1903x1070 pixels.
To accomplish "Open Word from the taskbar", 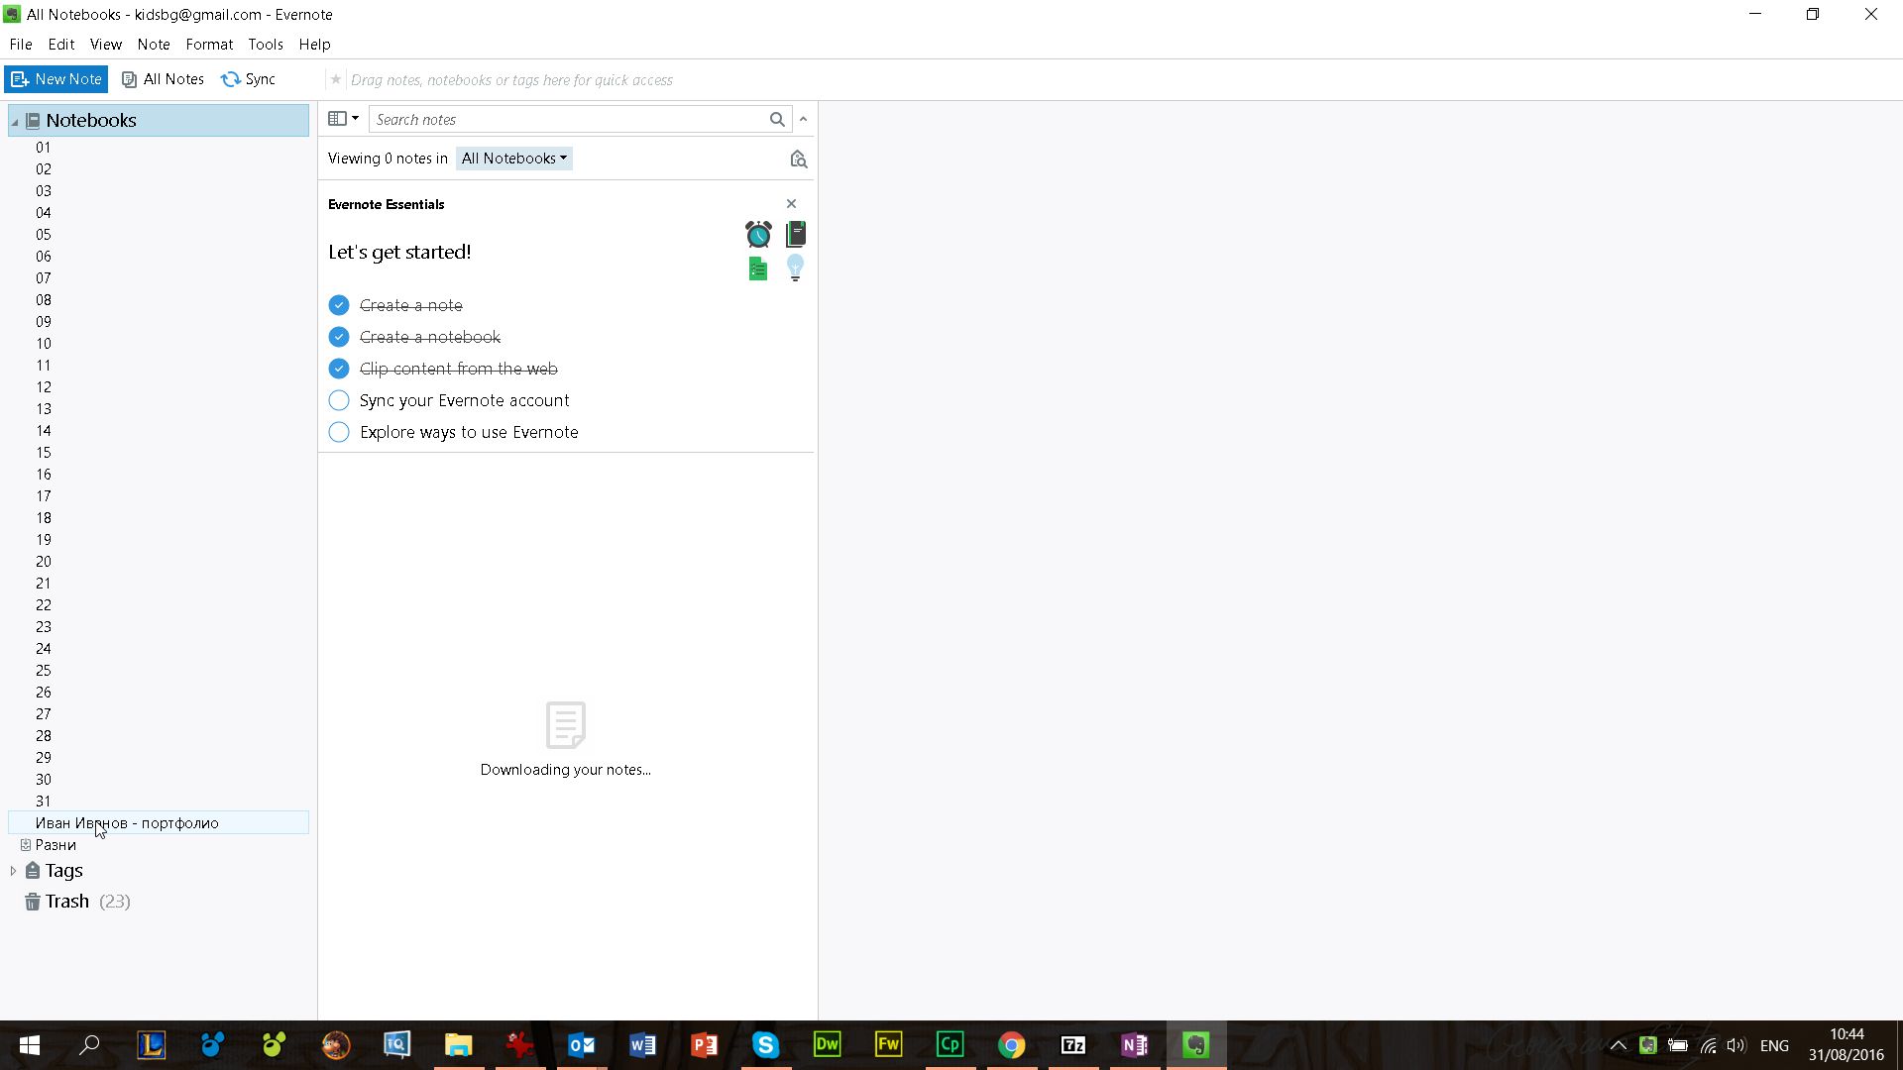I will (642, 1045).
